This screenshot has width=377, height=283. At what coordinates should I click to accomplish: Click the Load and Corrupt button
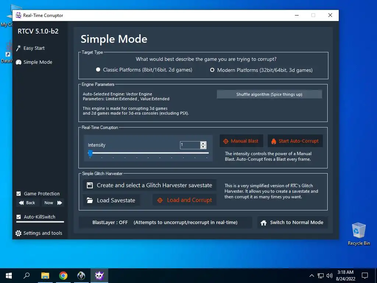184,200
